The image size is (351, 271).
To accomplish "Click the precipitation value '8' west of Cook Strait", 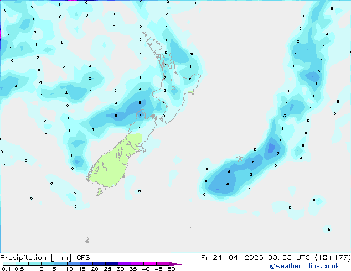I will point(116,116).
